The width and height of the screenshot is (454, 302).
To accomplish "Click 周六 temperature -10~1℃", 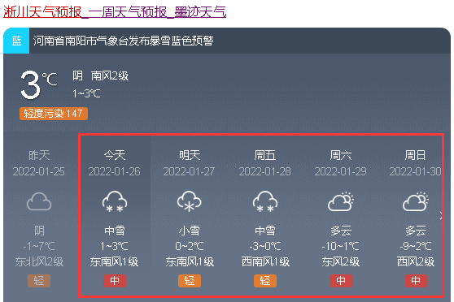I will click(341, 246).
